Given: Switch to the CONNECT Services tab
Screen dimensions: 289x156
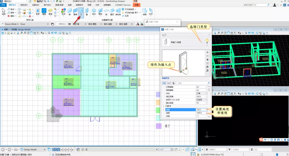Looking at the screenshot, I should click(x=123, y=5).
